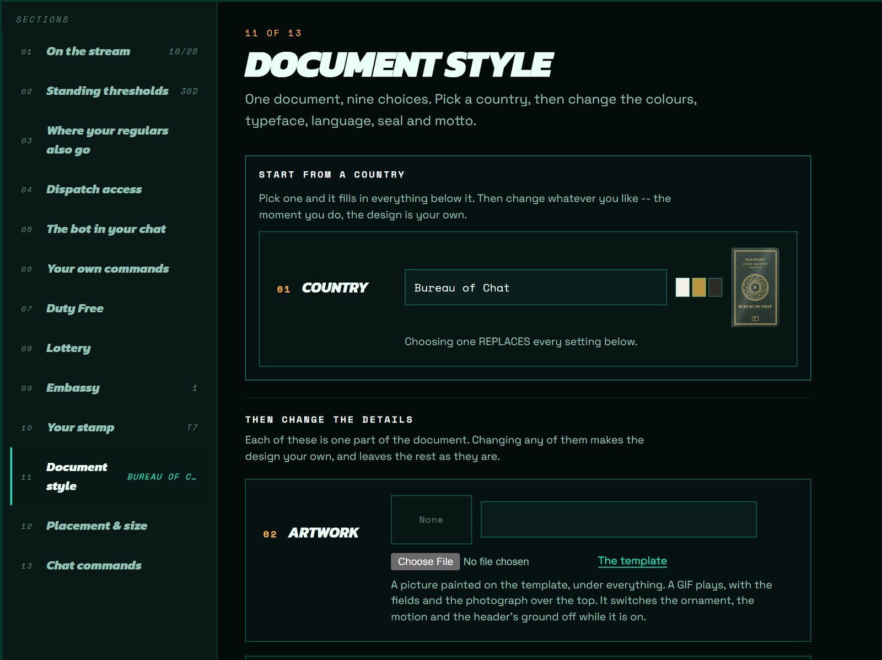
Task: Open Where your regulars also go
Action: click(109, 140)
